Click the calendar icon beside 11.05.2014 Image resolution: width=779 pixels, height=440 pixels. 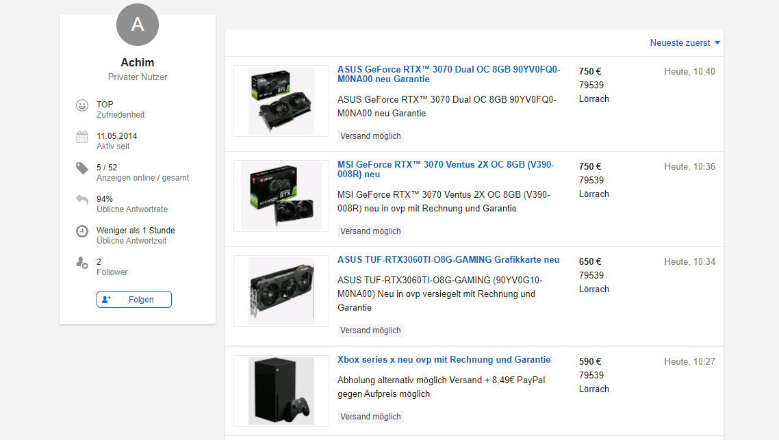point(82,137)
